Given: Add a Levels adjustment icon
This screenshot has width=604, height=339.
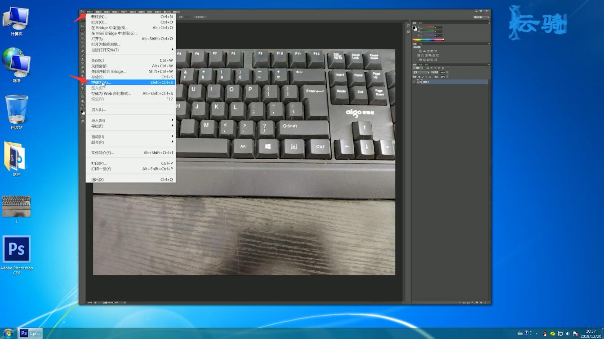Looking at the screenshot, I should coord(424,51).
